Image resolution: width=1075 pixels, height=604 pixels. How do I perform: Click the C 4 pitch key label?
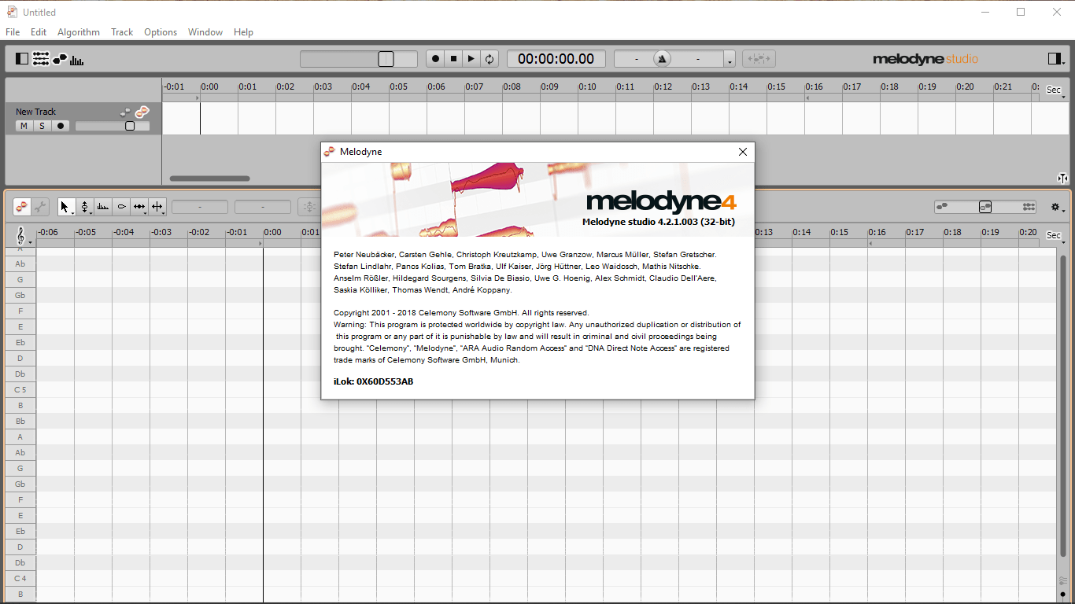[x=20, y=578]
